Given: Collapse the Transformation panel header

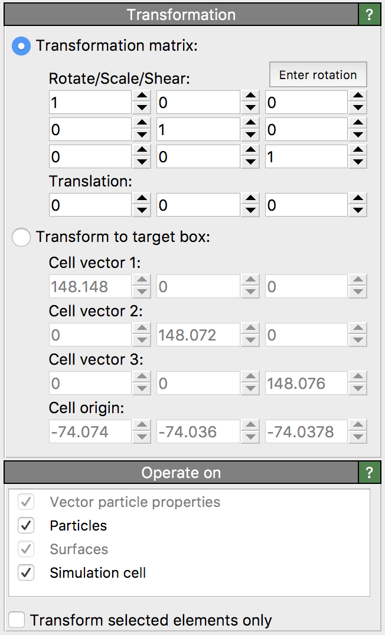Looking at the screenshot, I should [181, 15].
